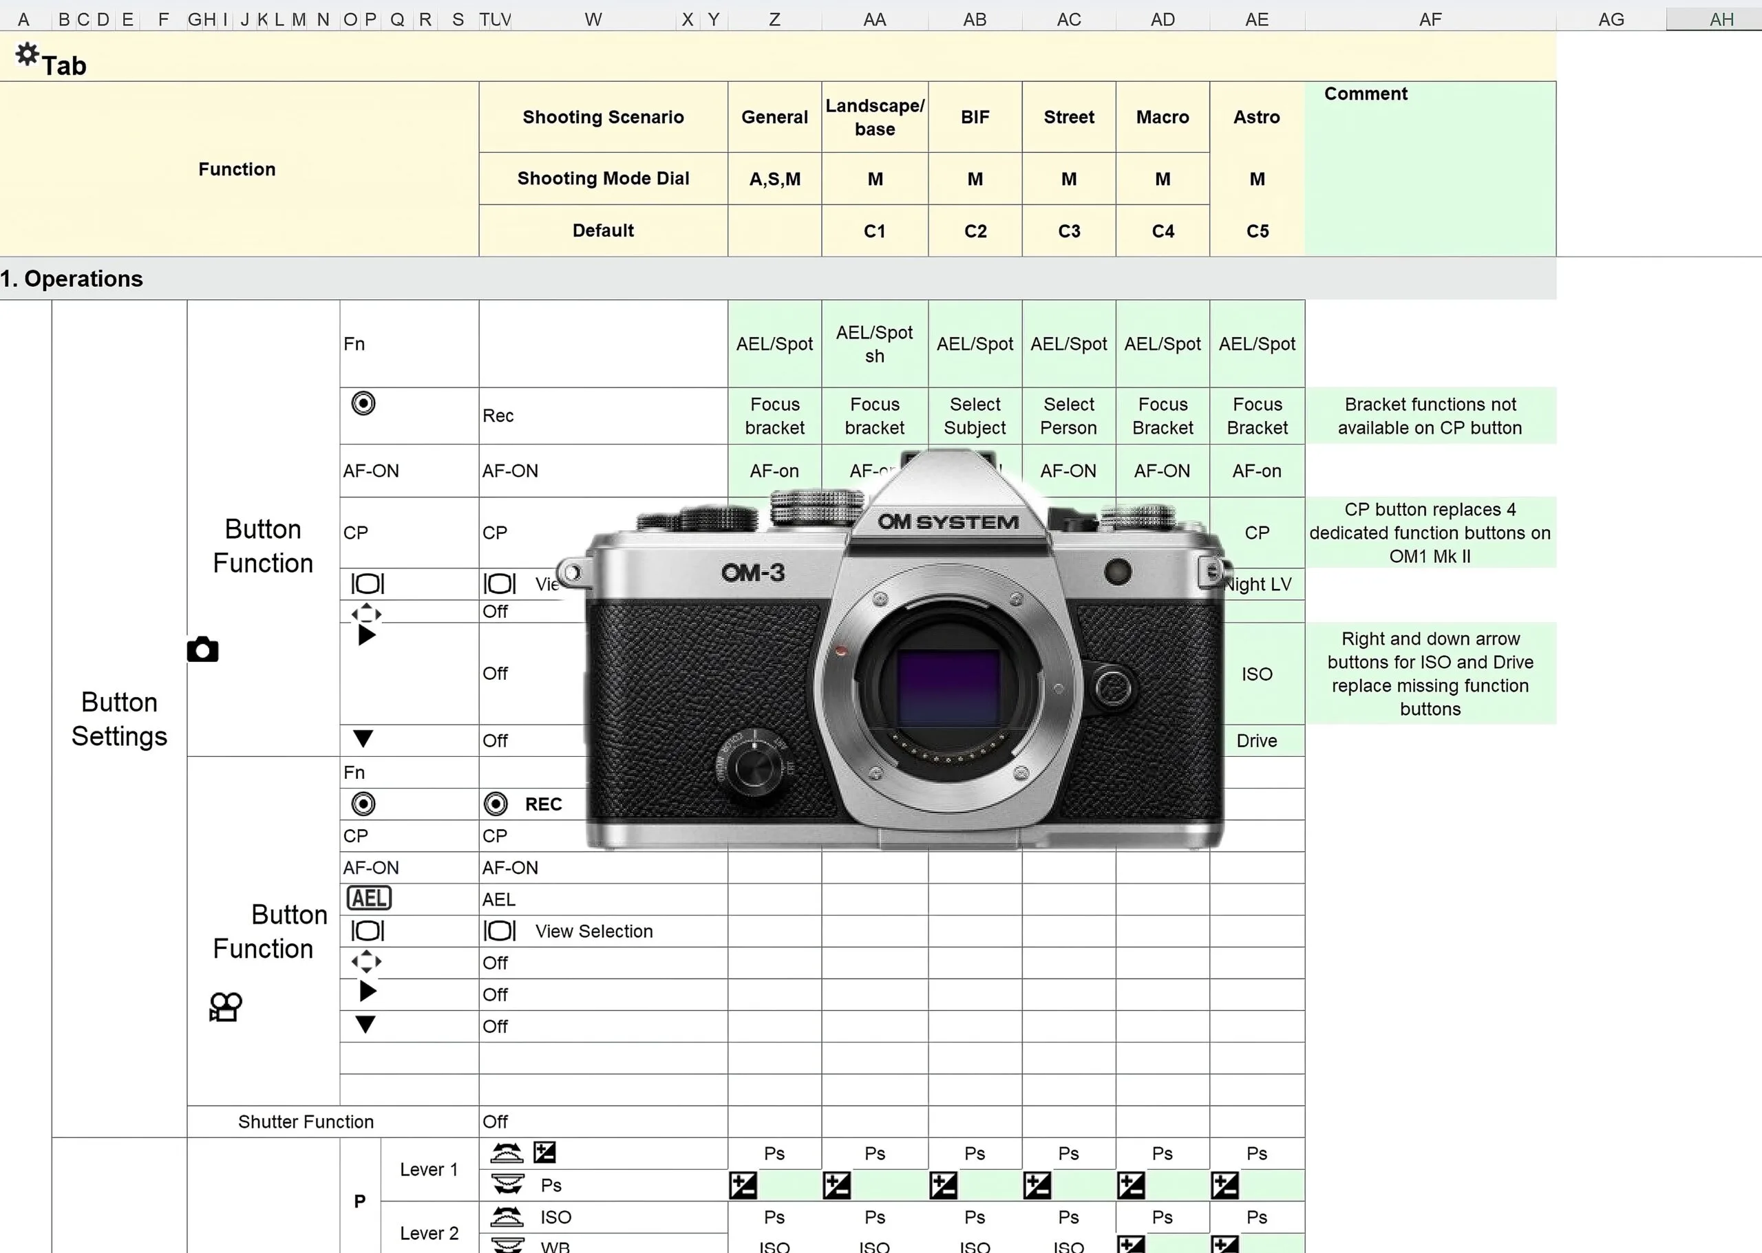Click the 'A,S,M' cell

click(775, 178)
